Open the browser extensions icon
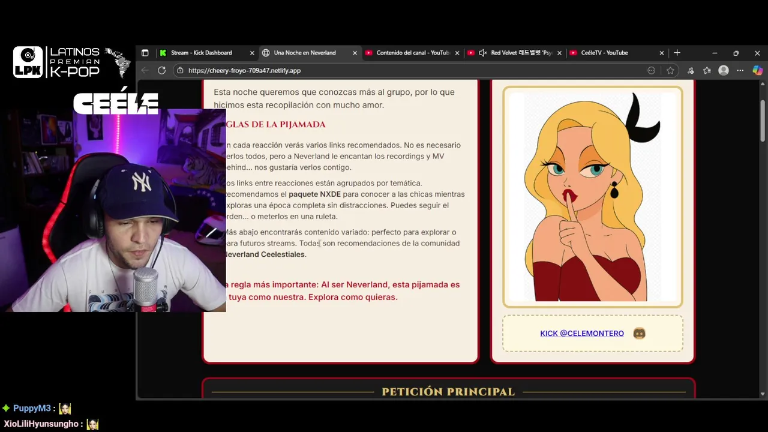 (690, 70)
